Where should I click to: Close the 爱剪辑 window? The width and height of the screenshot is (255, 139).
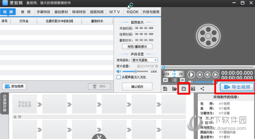pyautogui.click(x=251, y=3)
